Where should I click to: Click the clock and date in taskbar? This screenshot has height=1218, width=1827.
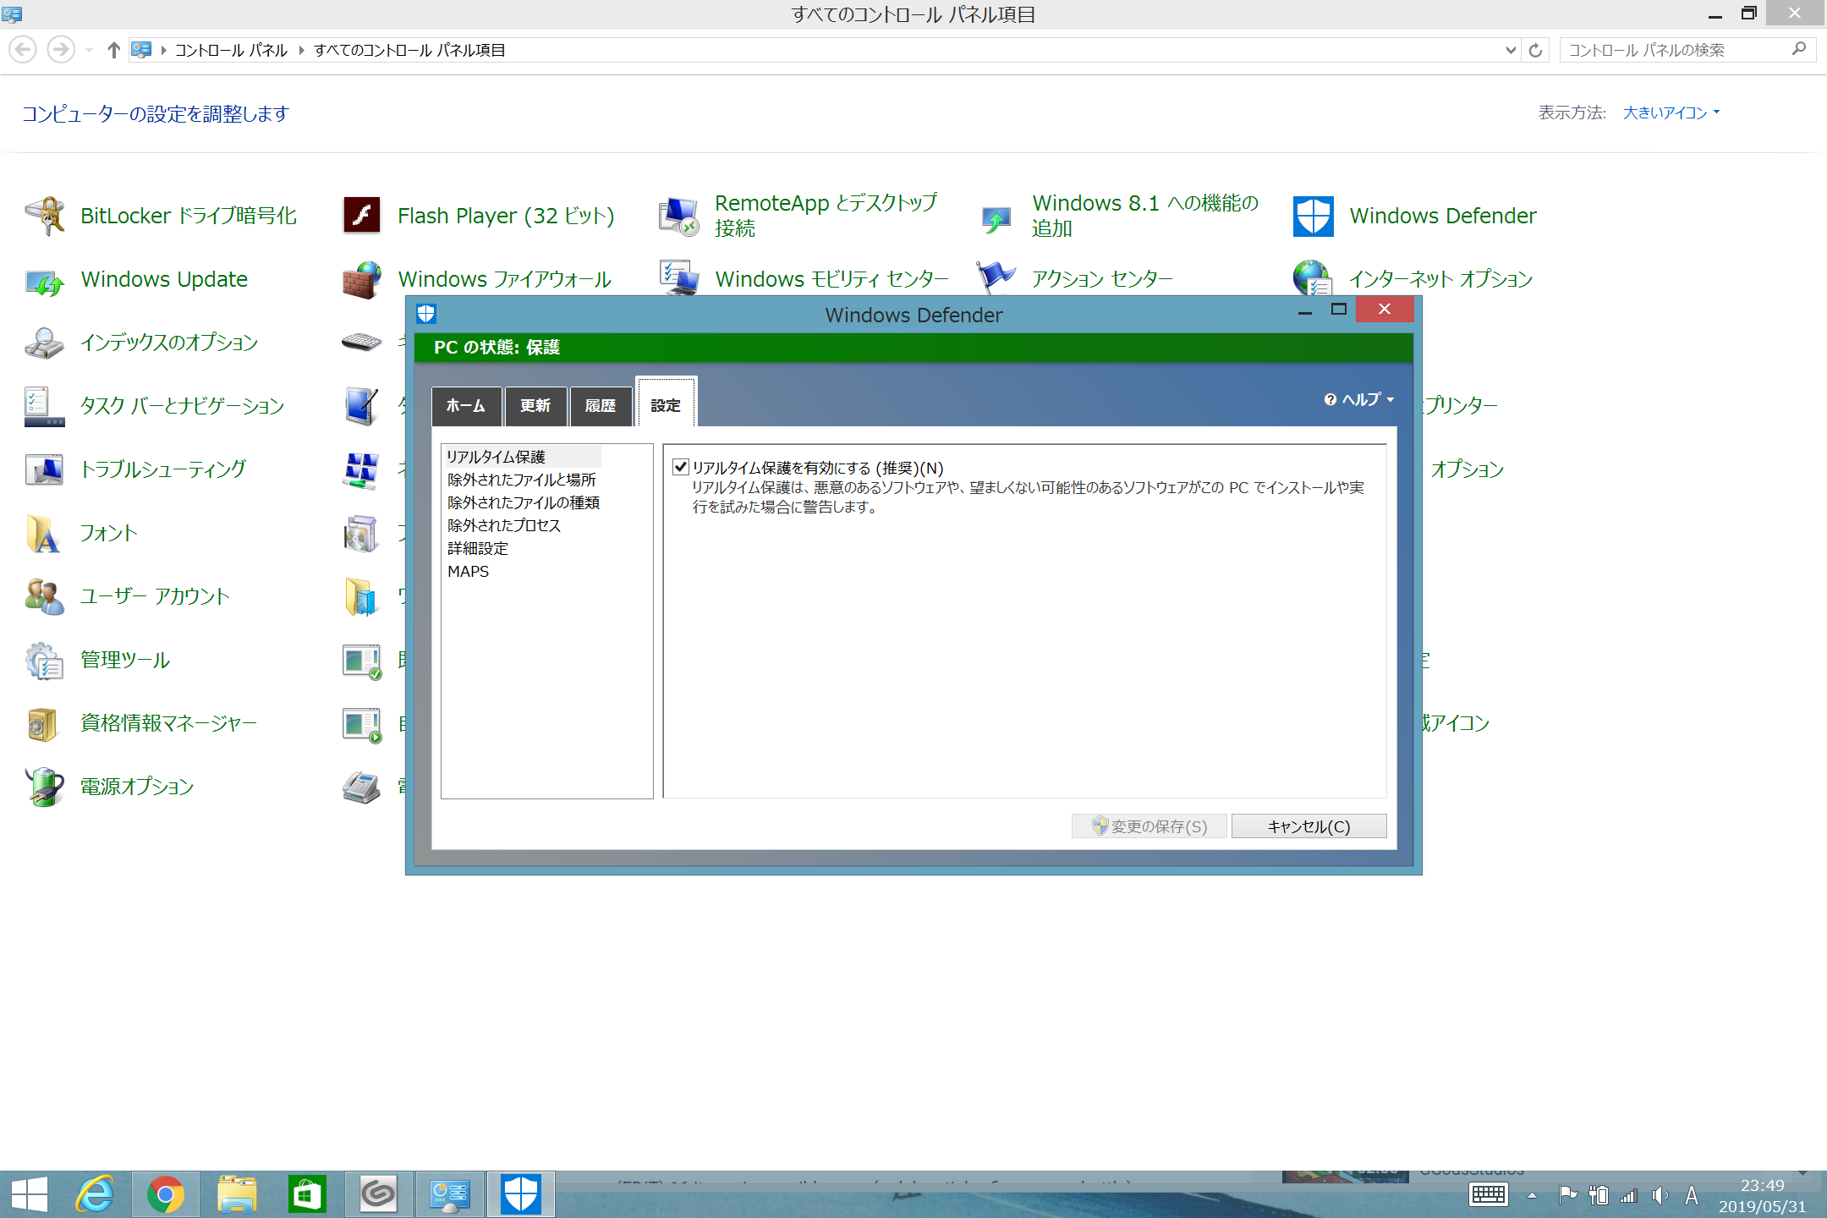click(x=1762, y=1195)
